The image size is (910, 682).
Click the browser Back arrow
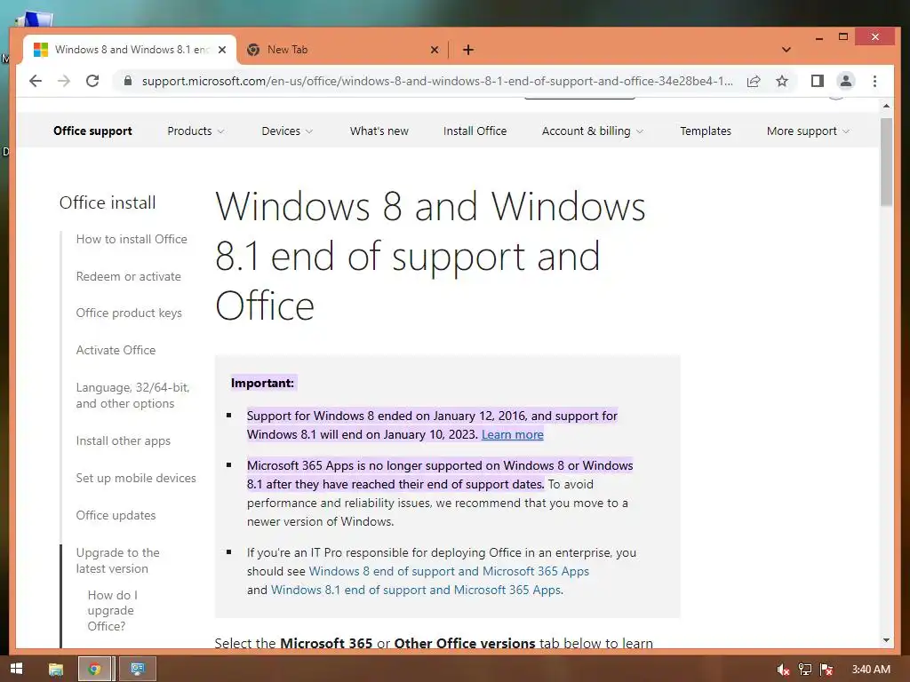[36, 81]
